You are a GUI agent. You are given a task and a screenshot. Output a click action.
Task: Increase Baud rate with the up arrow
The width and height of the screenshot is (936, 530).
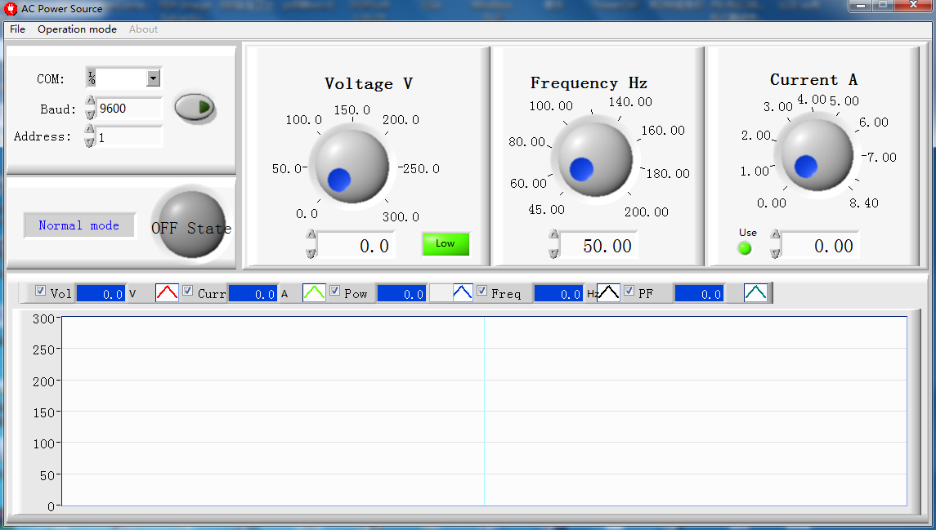[90, 102]
